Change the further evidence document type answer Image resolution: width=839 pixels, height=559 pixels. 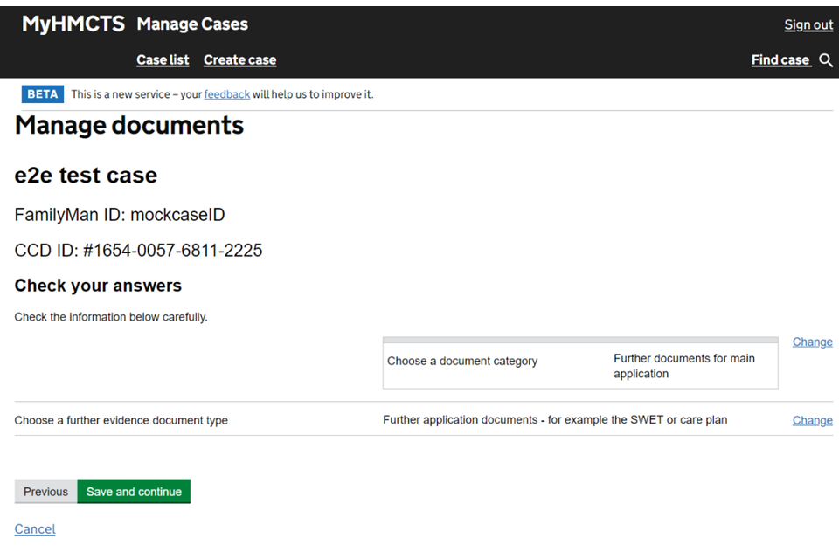[812, 420]
